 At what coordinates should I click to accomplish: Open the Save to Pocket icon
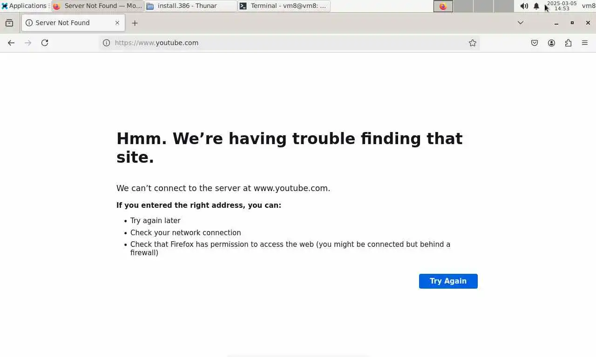tap(535, 43)
